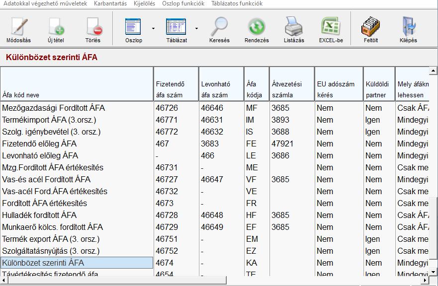
Task: Click the vertical scrollbar up arrow
Action: (x=434, y=71)
